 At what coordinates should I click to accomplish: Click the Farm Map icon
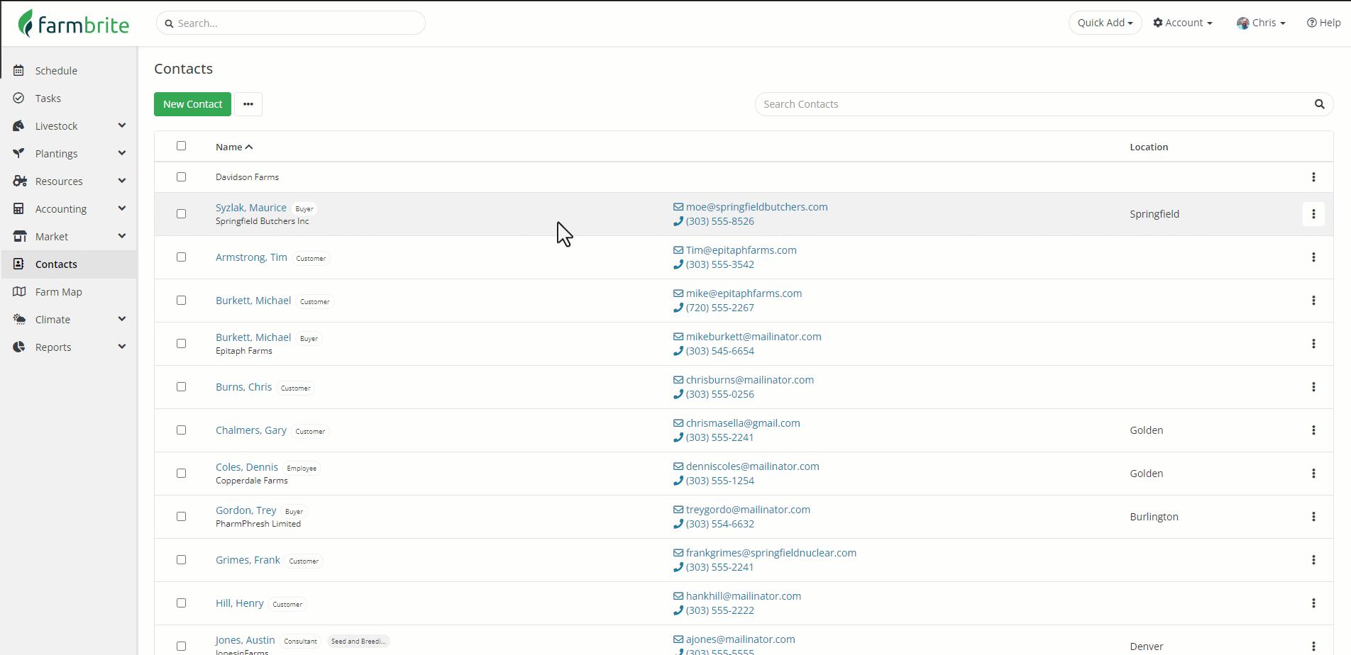[x=20, y=292]
